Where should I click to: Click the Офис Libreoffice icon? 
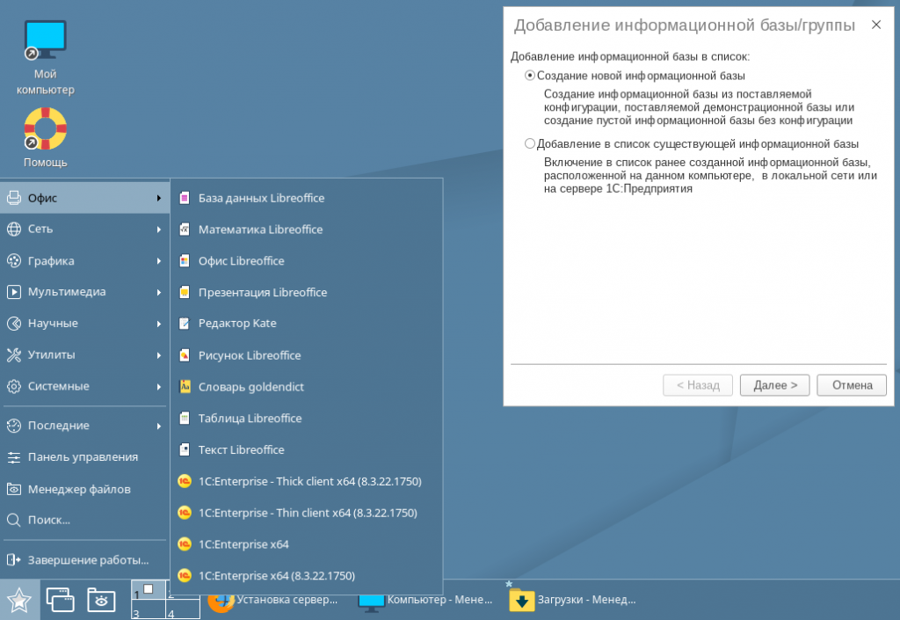185,261
